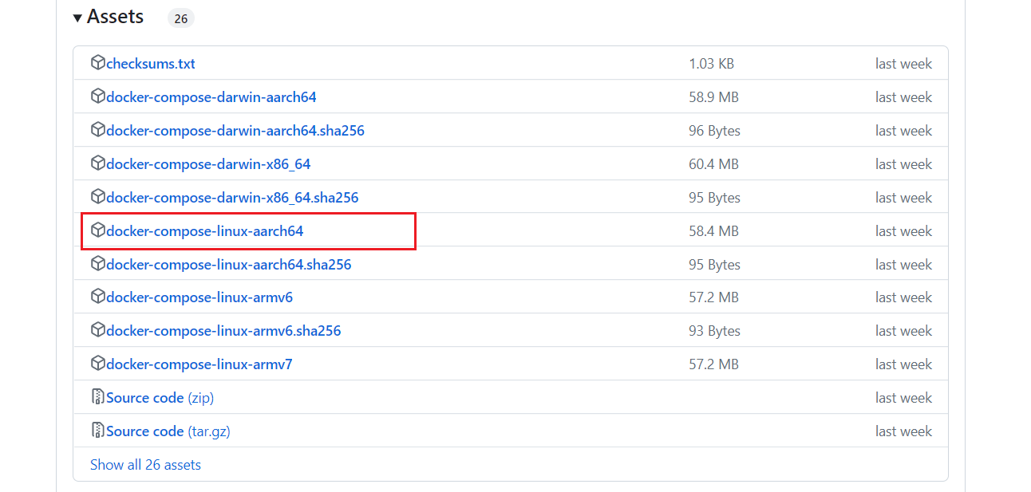Click package icon for docker-compose-darwin-aarch64
The height and width of the screenshot is (492, 1031).
click(97, 96)
